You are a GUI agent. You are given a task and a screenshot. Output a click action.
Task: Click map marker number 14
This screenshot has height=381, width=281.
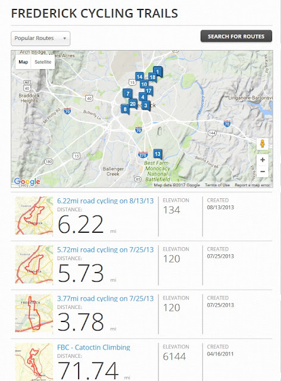tap(139, 77)
